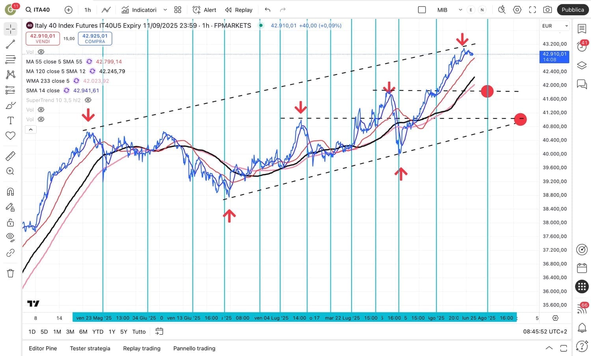
Task: Open the Fibonacci retracement tools
Action: coord(11,59)
